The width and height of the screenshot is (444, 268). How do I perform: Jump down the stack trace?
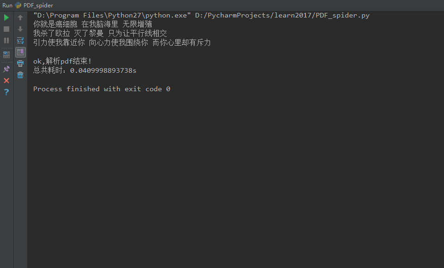coord(20,29)
